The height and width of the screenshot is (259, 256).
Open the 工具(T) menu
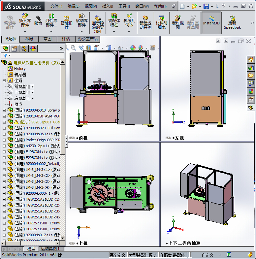coord(124,6)
